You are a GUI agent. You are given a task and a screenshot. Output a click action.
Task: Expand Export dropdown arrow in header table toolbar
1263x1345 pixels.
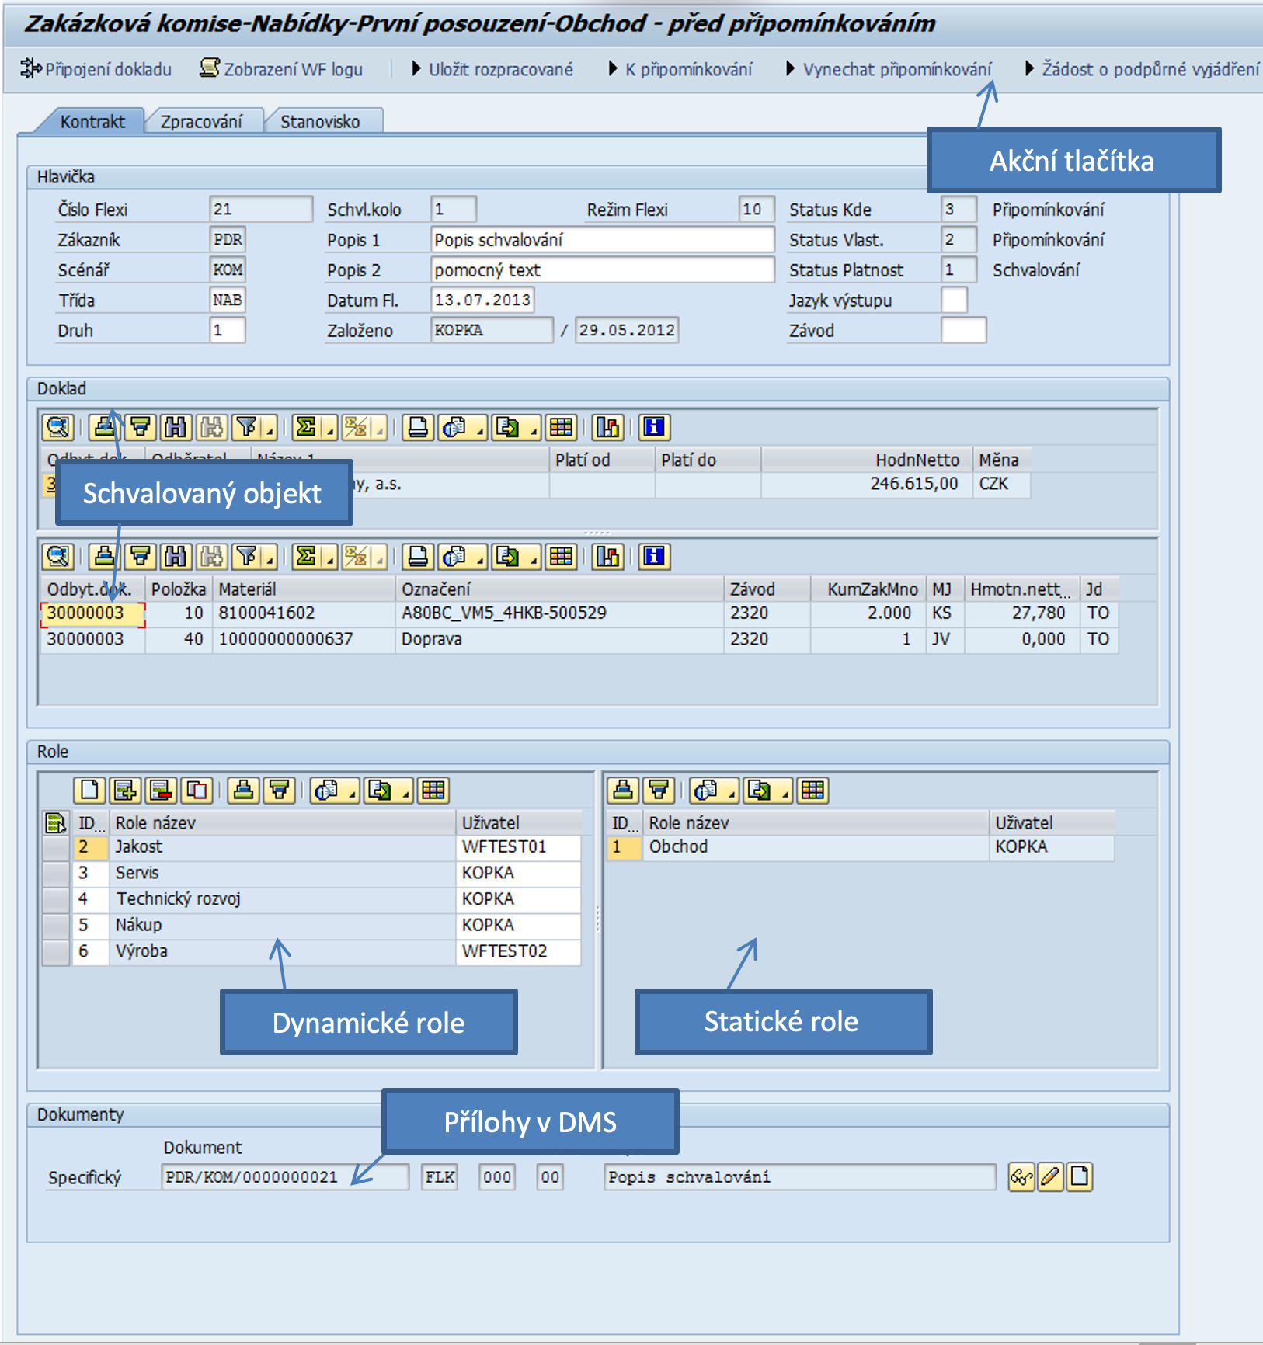tap(533, 429)
